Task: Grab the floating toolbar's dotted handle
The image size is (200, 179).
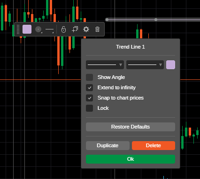Action: [18, 29]
